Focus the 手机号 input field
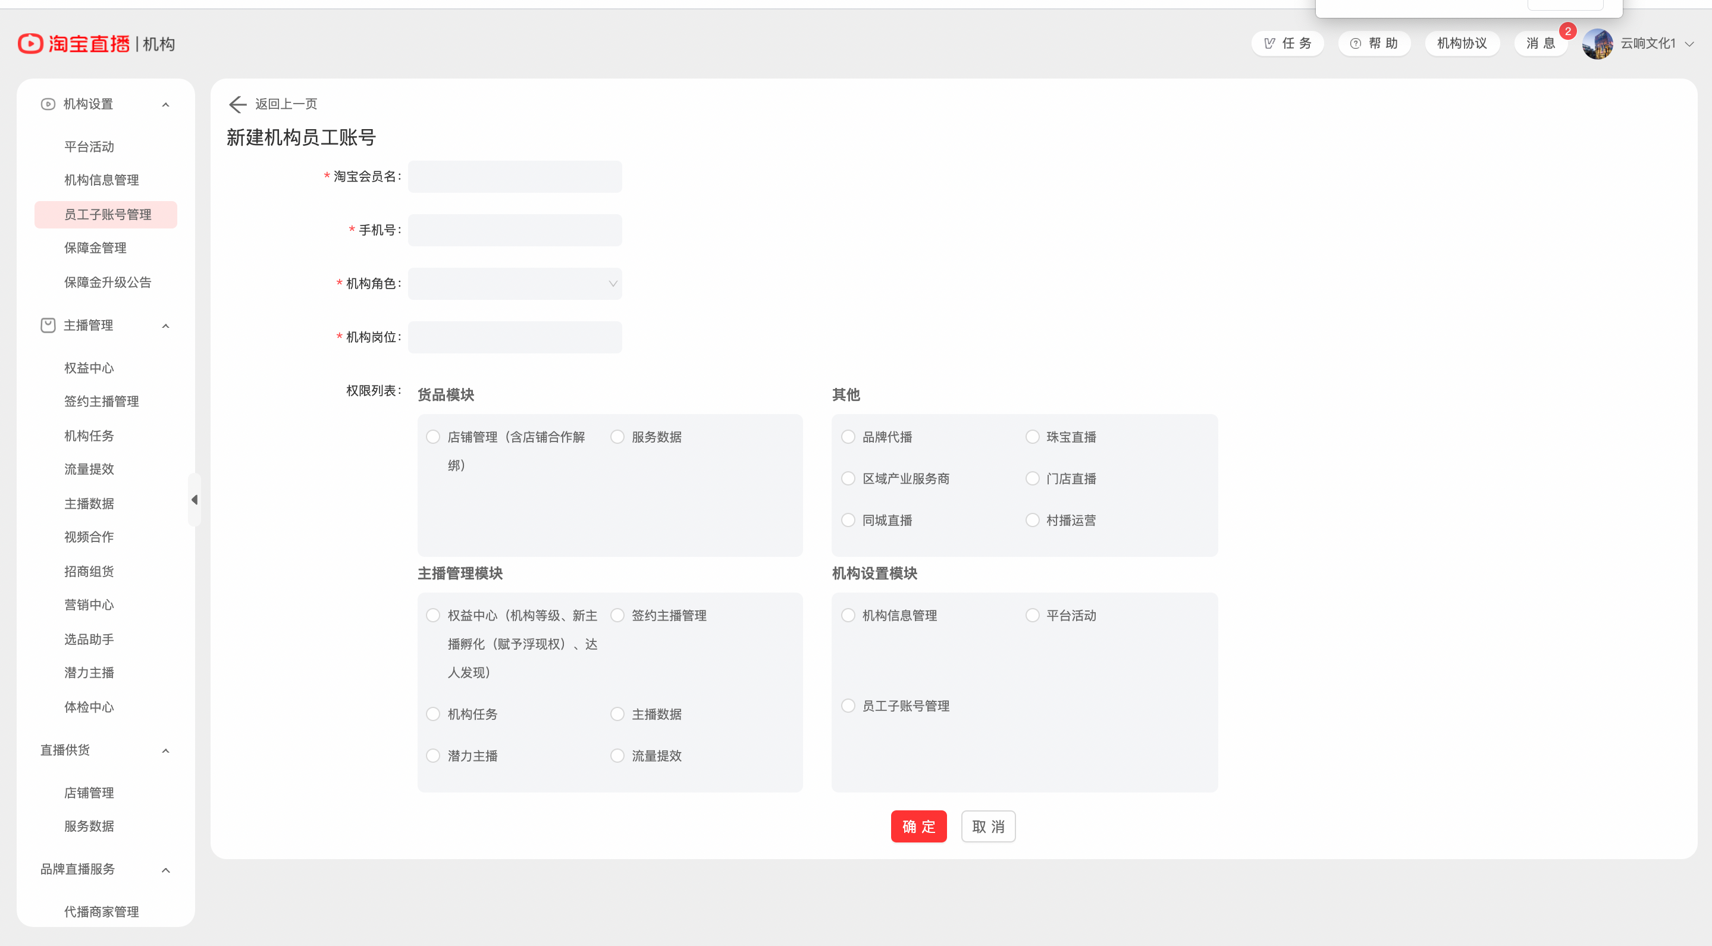 [515, 230]
